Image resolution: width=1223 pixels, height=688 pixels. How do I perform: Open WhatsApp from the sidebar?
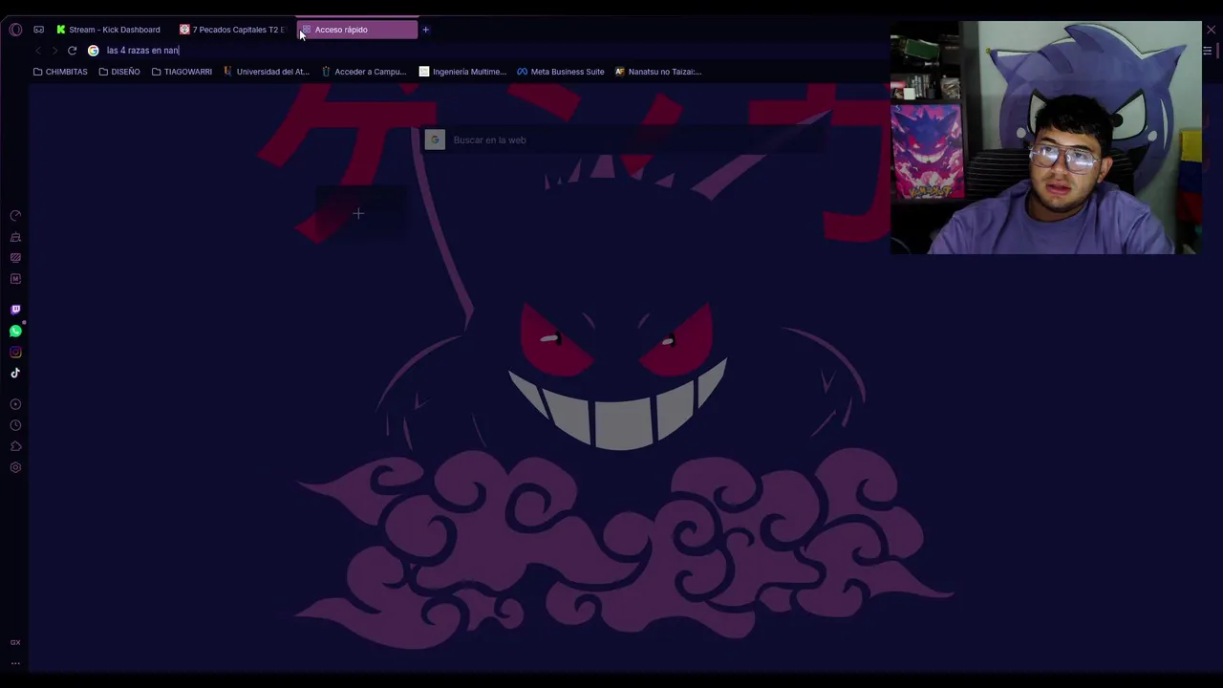pos(15,331)
